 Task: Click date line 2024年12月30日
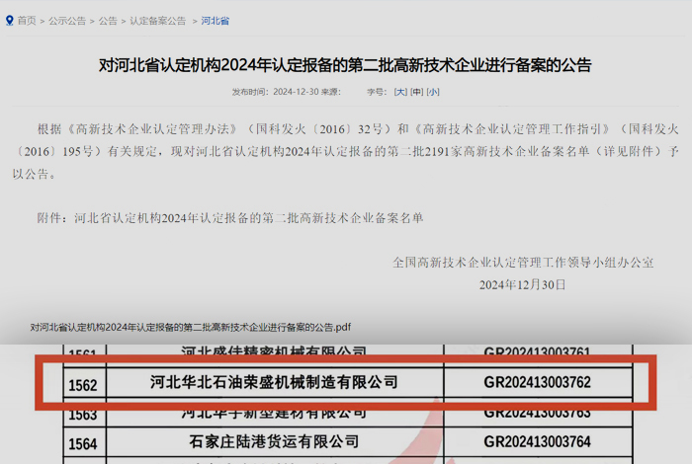click(523, 284)
